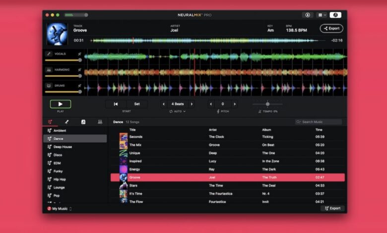387x233 pixels.
Task: Jump to start with skip-back button
Action: point(116,104)
